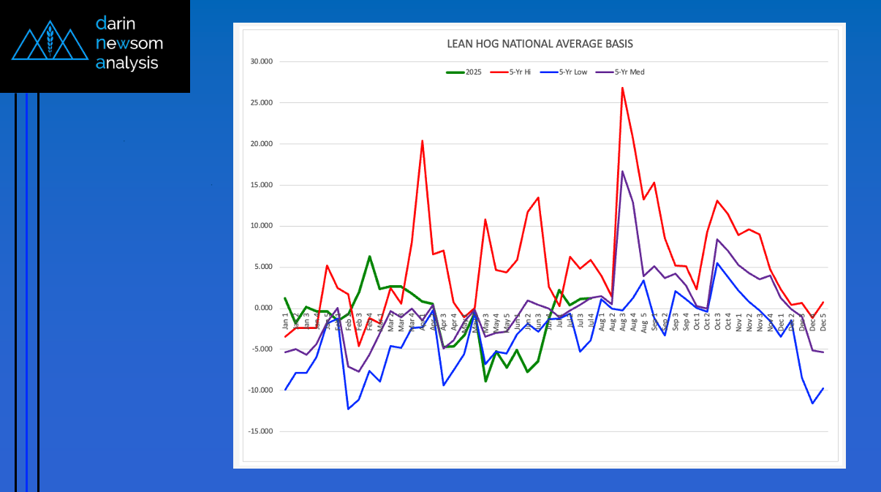This screenshot has height=492, width=881.
Task: Click the green line's peak in February
Action: [x=370, y=256]
